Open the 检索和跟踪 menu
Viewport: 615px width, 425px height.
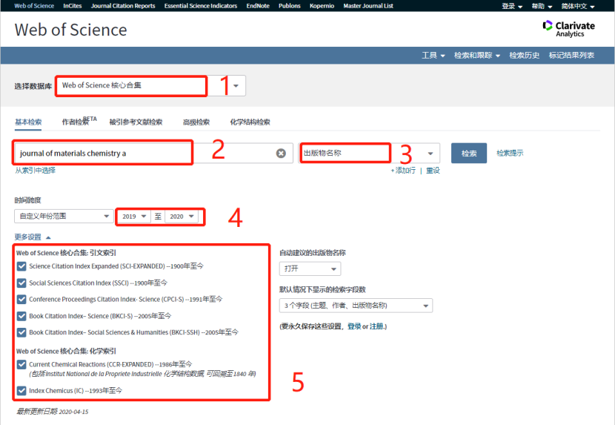477,56
